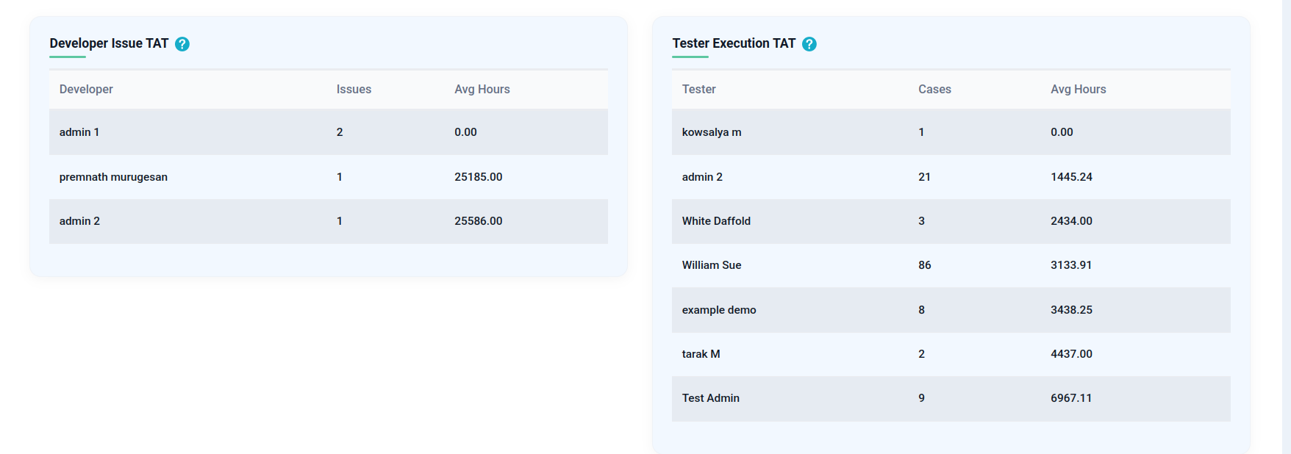
Task: Click the Developer Issue TAT title
Action: click(109, 43)
